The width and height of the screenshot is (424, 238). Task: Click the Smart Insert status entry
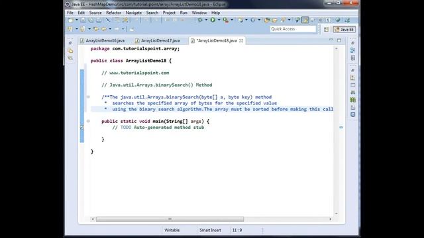210,230
